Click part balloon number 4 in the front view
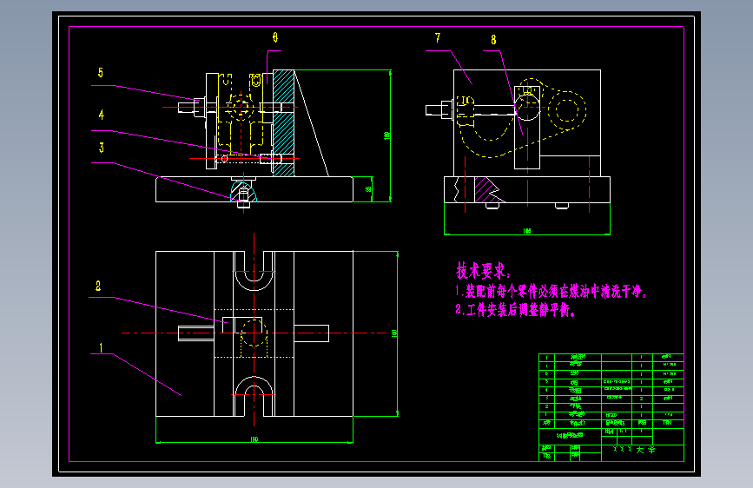The width and height of the screenshot is (753, 488). (101, 115)
